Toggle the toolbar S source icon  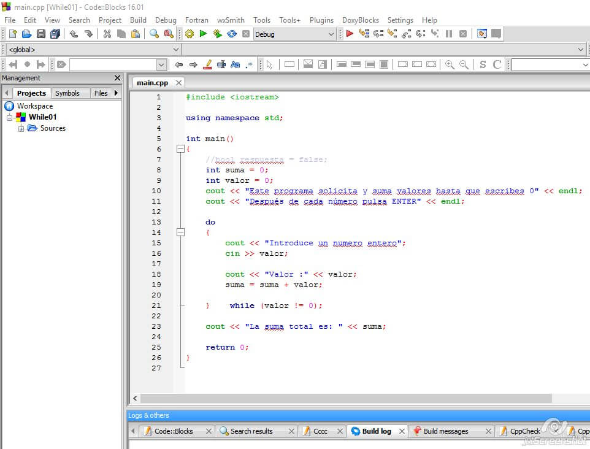tap(483, 64)
